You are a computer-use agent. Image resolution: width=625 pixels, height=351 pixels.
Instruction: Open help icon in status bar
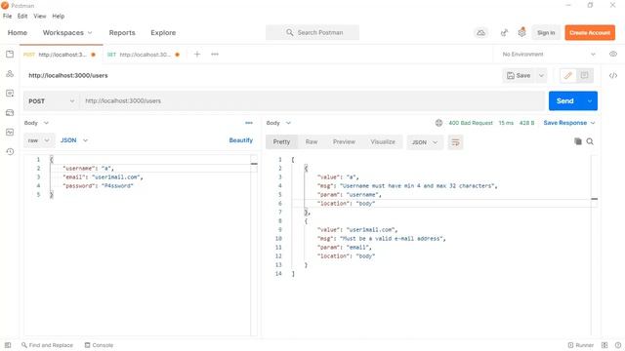pos(617,345)
